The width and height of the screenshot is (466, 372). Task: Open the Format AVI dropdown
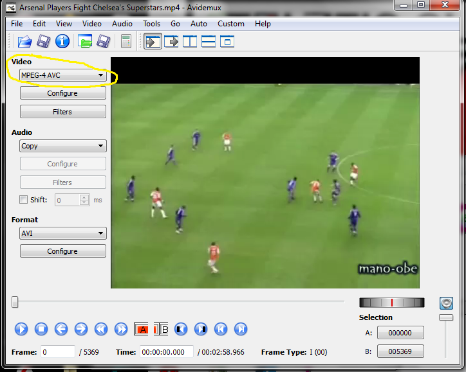[62, 233]
